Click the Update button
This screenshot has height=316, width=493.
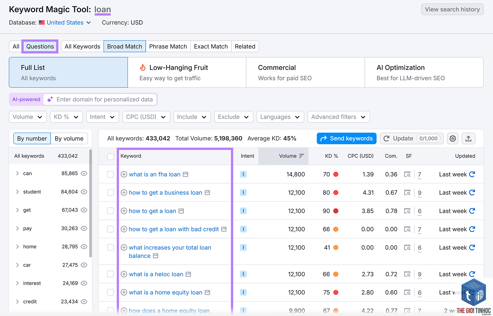click(412, 138)
